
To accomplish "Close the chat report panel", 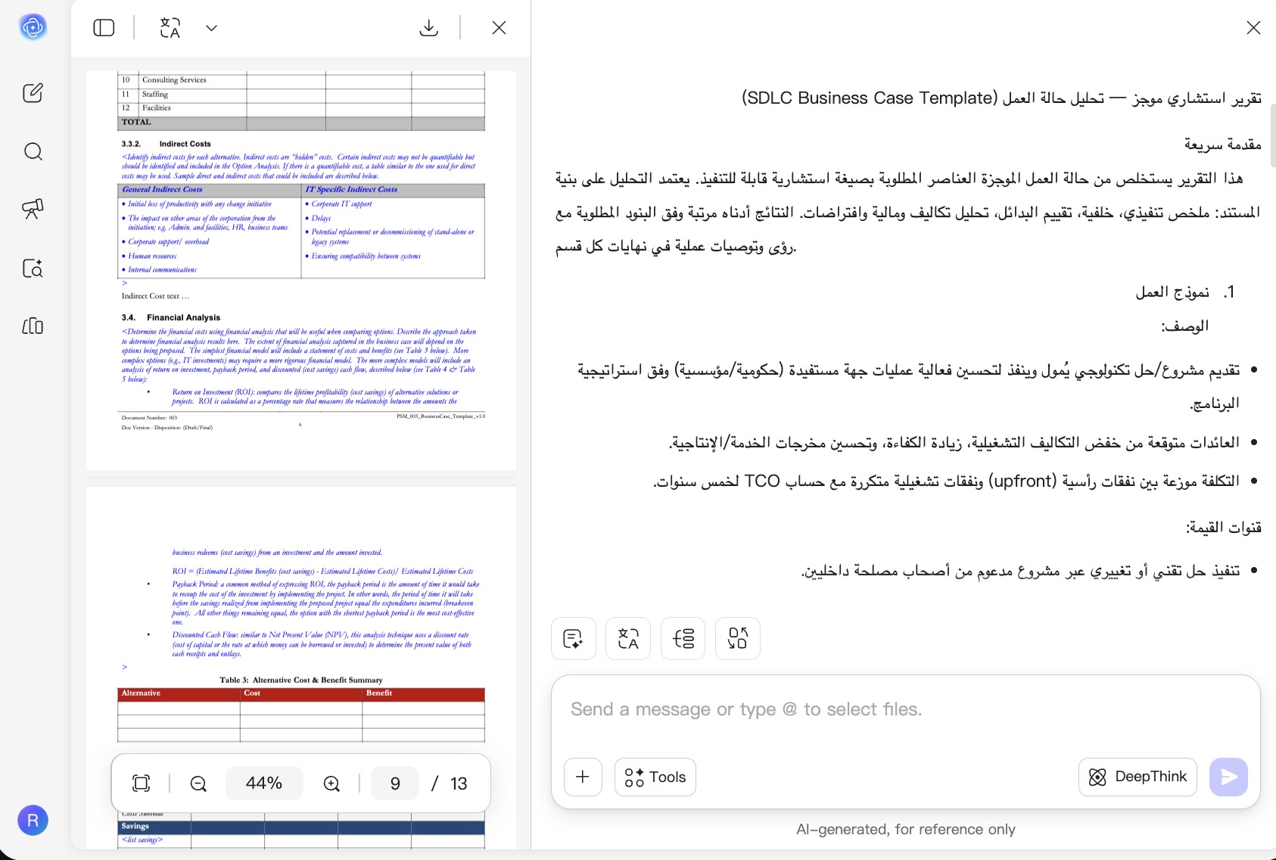I will coord(1253,28).
